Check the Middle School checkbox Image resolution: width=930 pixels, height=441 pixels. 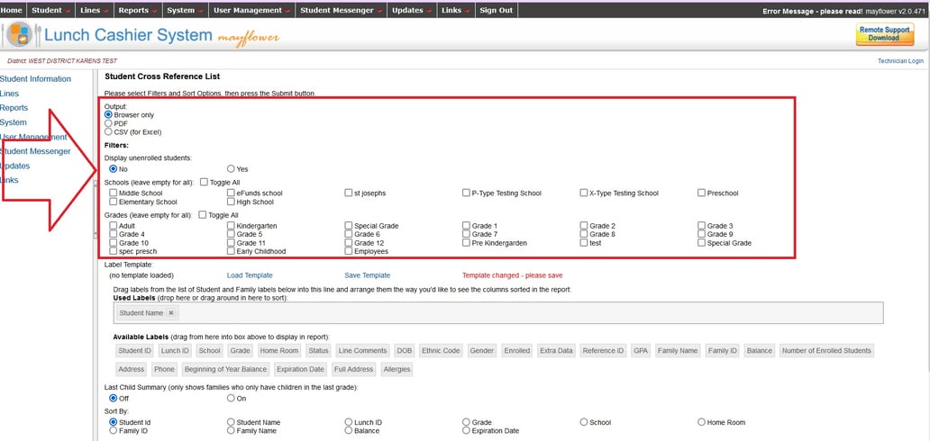[114, 193]
